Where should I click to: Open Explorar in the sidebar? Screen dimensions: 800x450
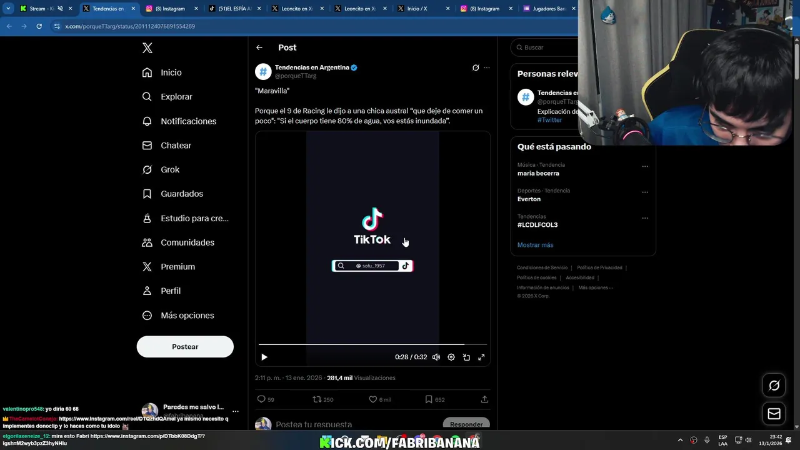tap(167, 97)
